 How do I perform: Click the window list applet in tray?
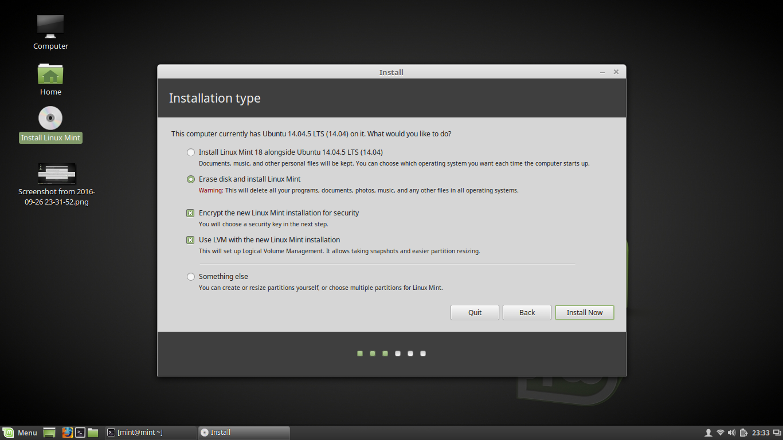(777, 433)
